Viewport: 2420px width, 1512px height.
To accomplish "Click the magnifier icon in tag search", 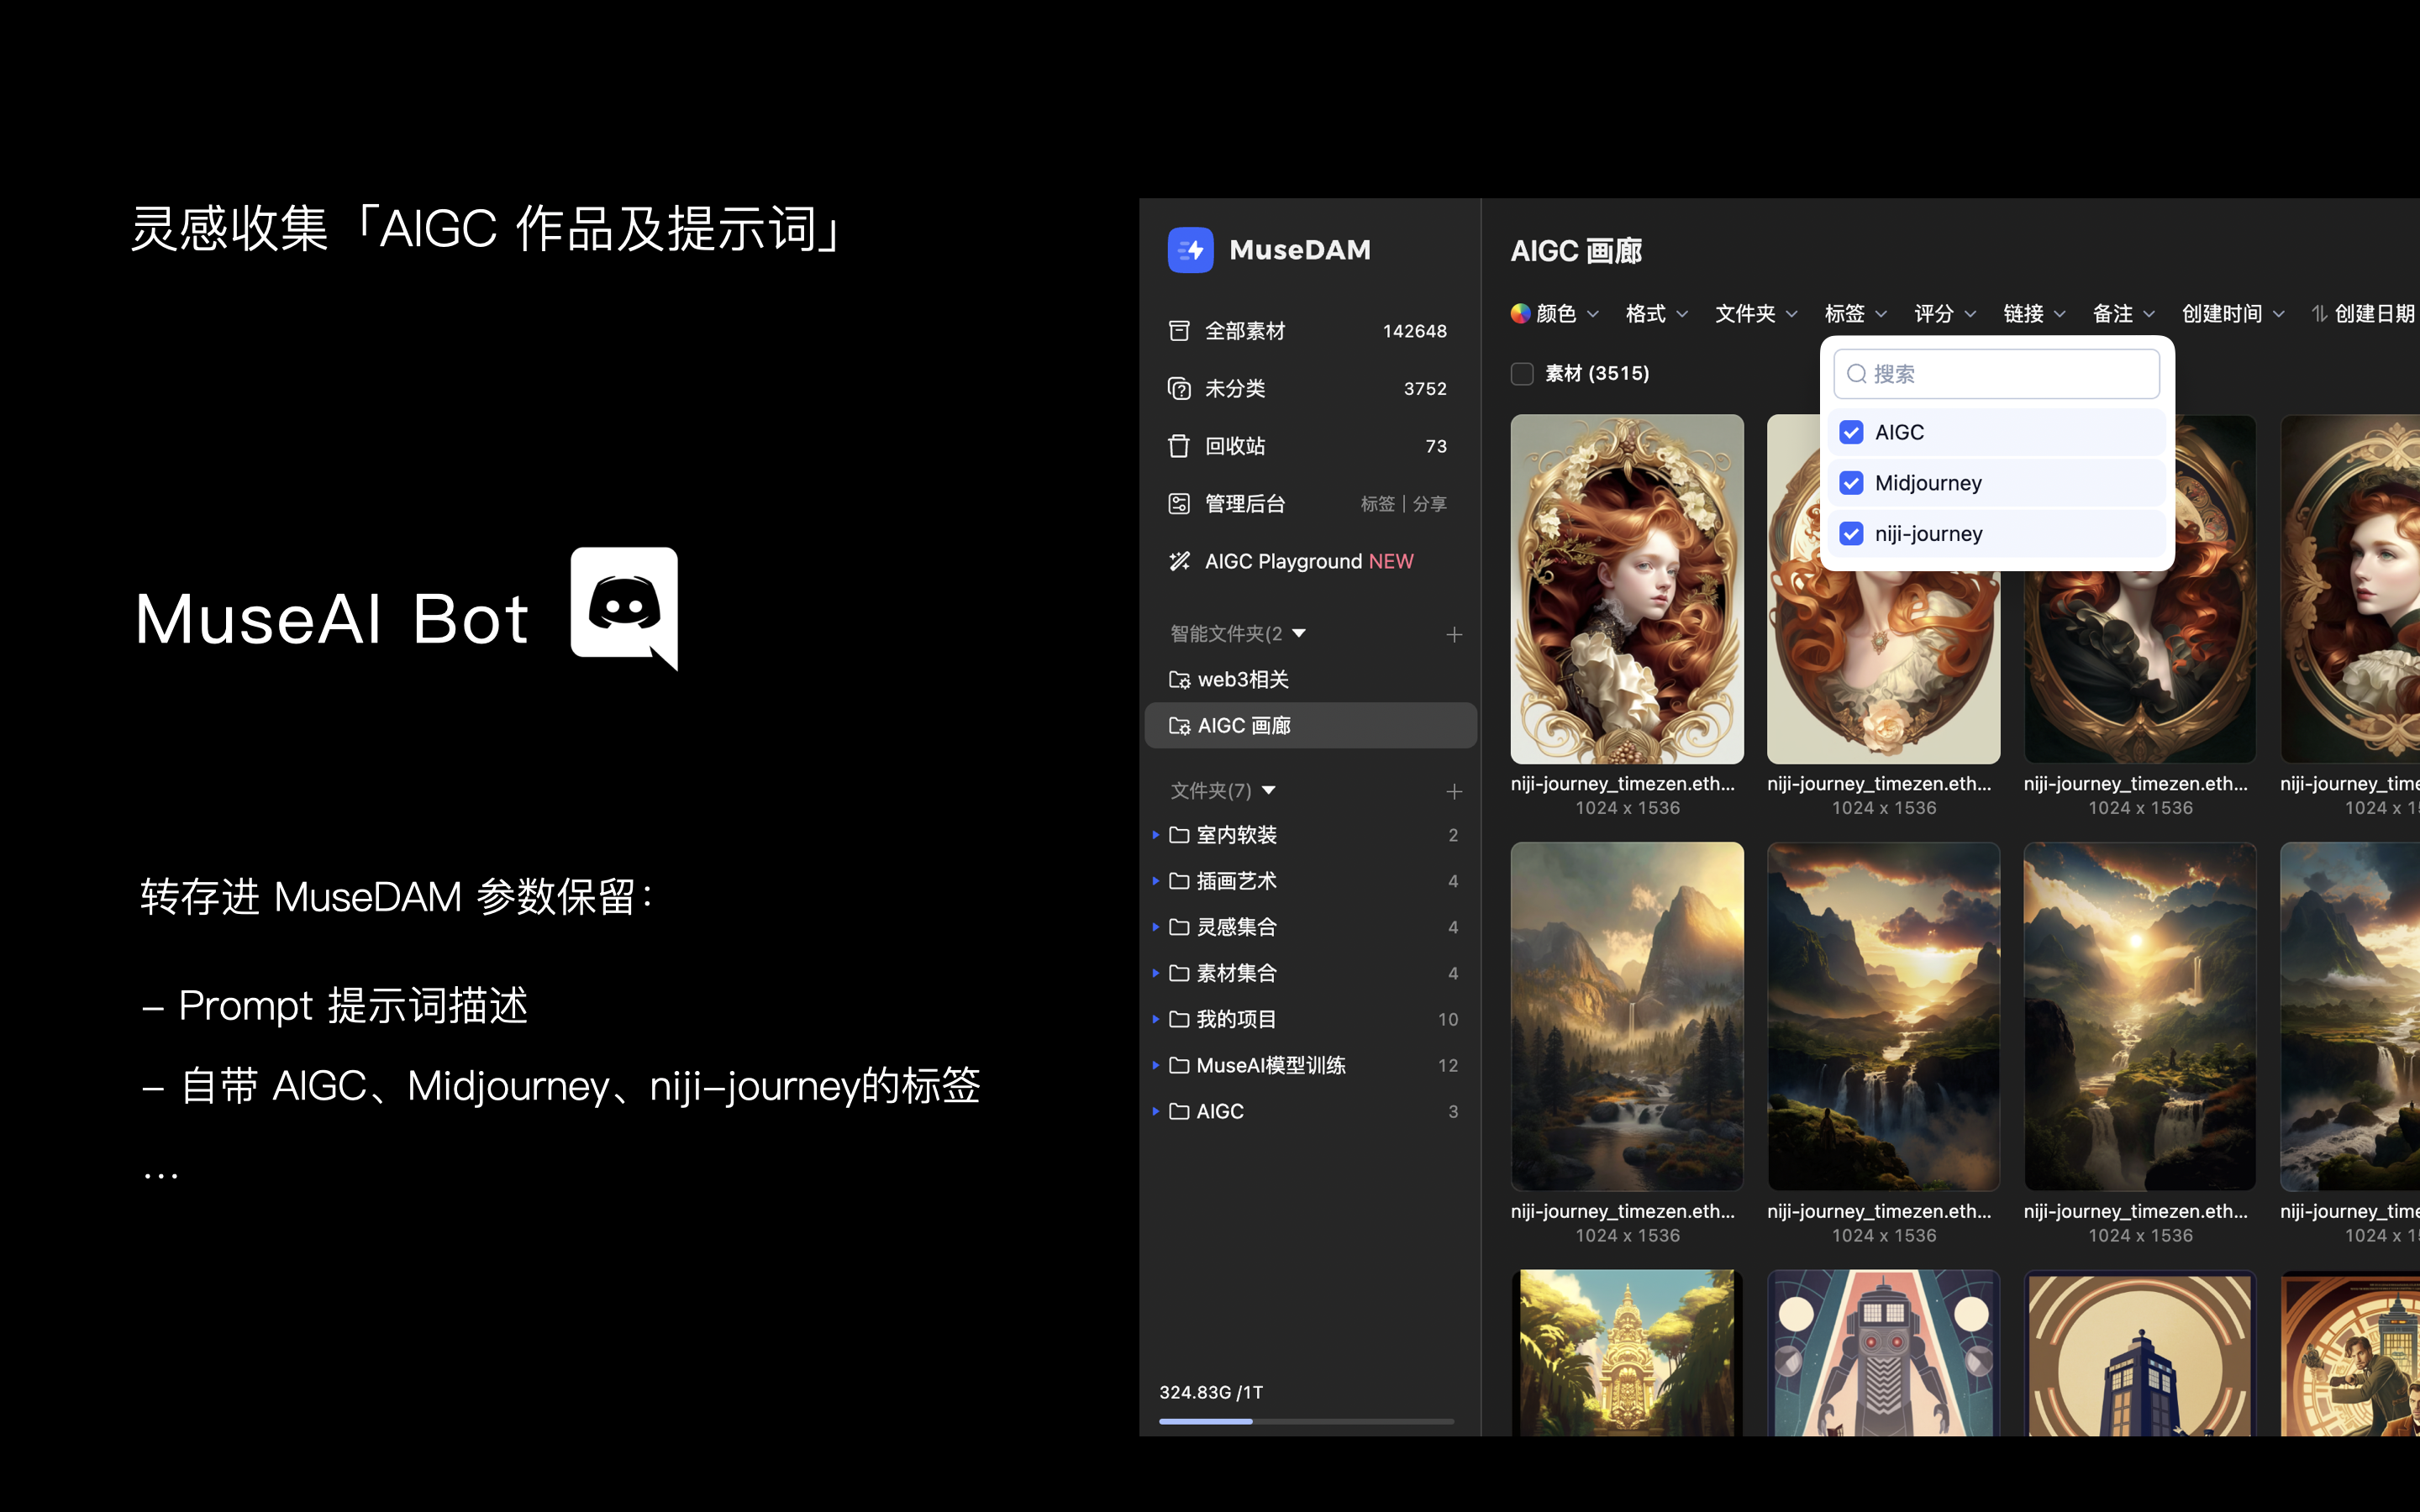I will (1856, 374).
